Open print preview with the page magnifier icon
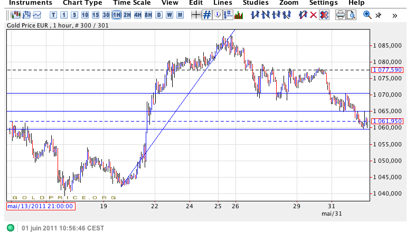The image size is (415, 232). [x=351, y=15]
